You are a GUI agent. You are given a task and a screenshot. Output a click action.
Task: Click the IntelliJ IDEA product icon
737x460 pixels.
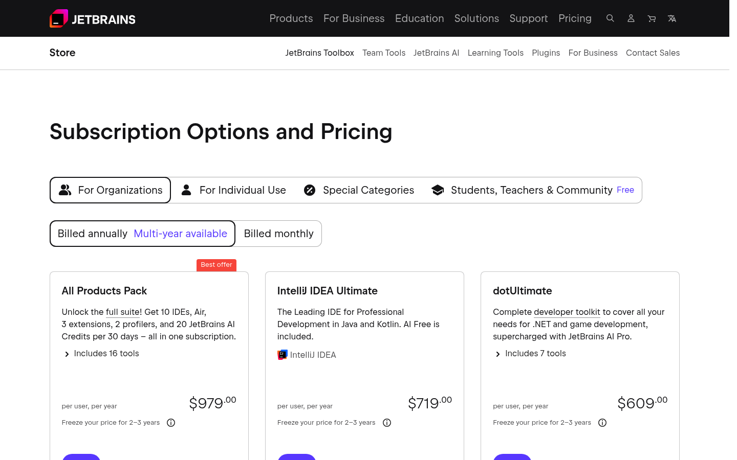pyautogui.click(x=283, y=355)
